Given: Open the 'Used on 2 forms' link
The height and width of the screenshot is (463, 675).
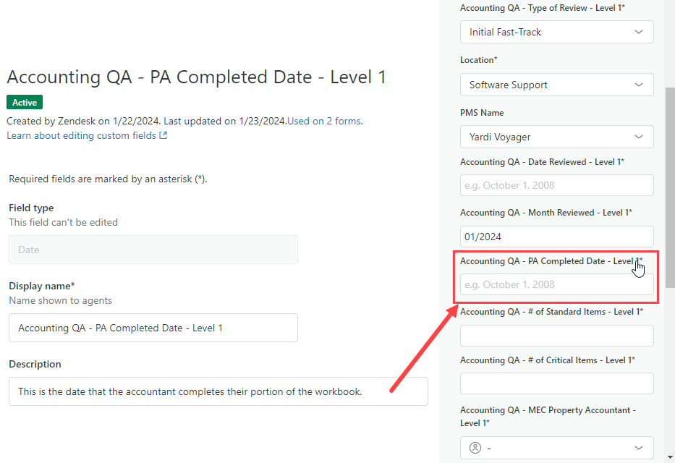Looking at the screenshot, I should pos(323,121).
